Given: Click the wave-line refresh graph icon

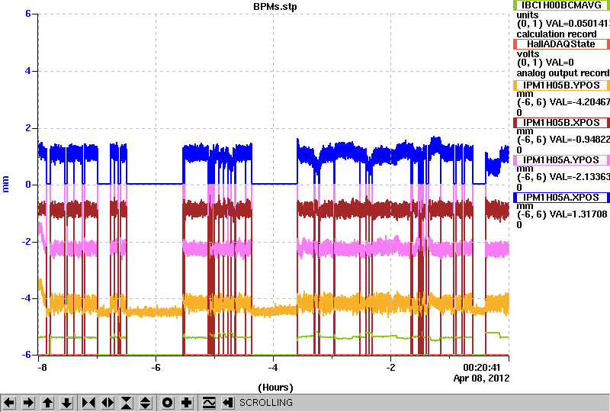Looking at the screenshot, I should click(x=209, y=402).
